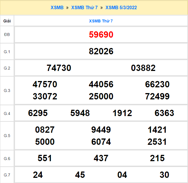
Task: Select G.6 number 215
Action: click(157, 158)
